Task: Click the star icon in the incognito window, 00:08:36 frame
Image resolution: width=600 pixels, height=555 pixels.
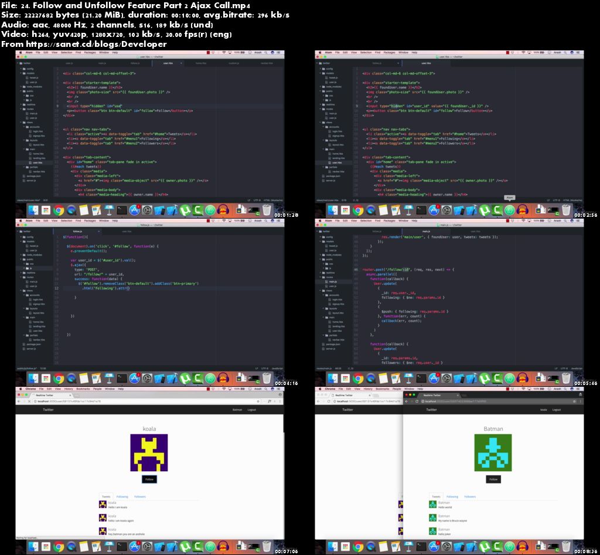Action: (x=574, y=401)
